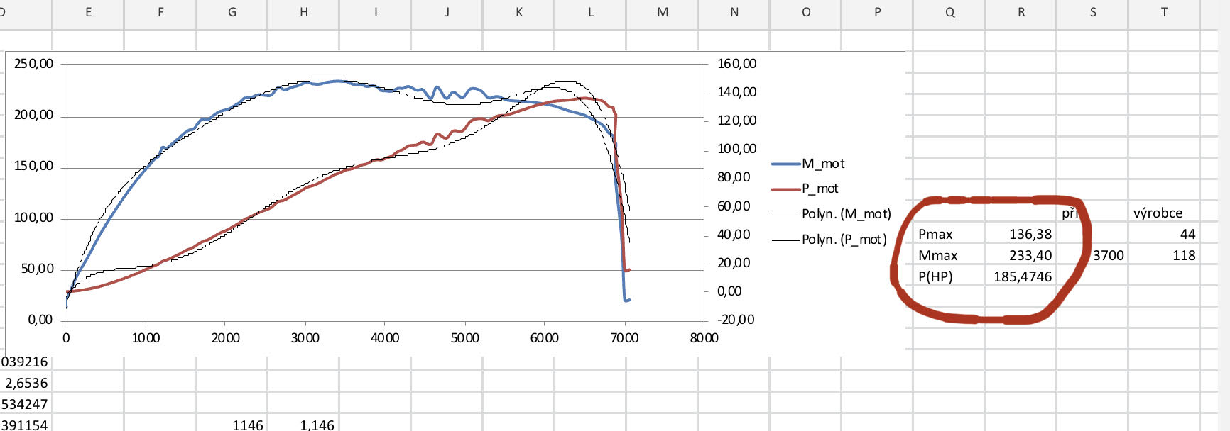Select column H header
The image size is (1230, 431).
tap(304, 12)
